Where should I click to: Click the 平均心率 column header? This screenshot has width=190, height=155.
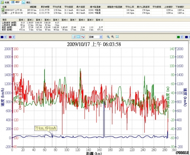coord(130,7)
